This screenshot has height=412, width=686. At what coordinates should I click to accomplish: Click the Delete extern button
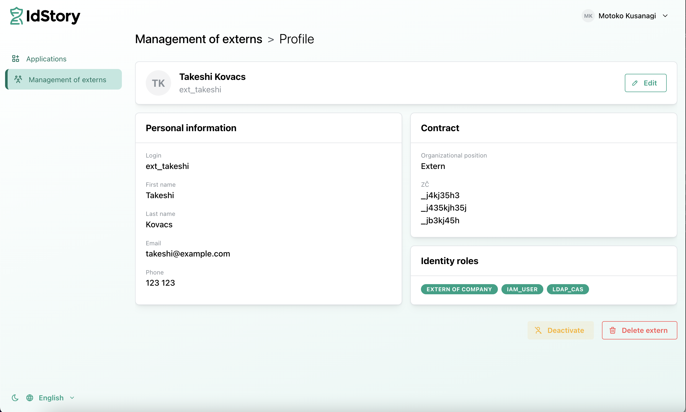click(639, 330)
